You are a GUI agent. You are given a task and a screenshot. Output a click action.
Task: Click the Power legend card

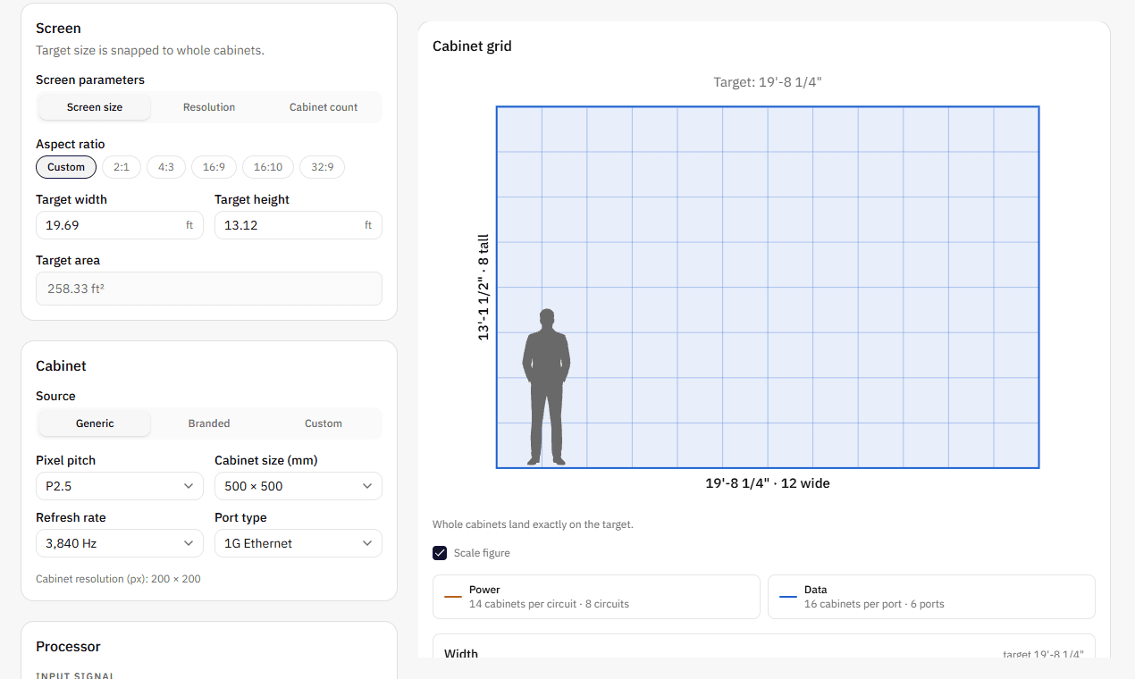(596, 597)
